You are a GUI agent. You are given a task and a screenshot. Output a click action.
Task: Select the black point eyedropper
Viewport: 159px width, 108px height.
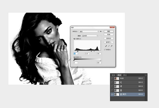pyautogui.click(x=106, y=46)
